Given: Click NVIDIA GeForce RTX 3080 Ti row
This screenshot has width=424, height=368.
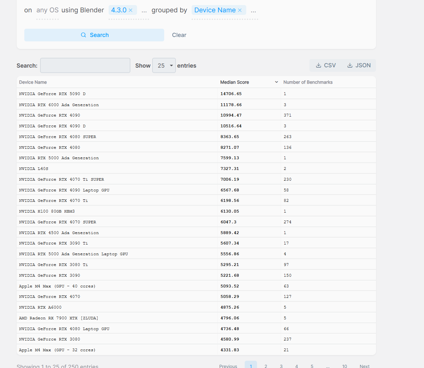Looking at the screenshot, I should [x=196, y=265].
